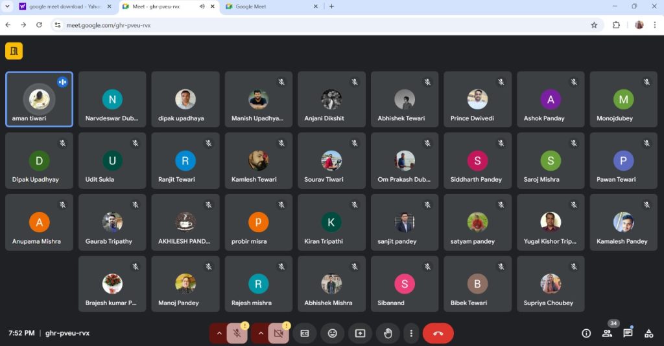This screenshot has height=346, width=664.
Task: Select aman tiwari's participant tile
Action: 39,99
